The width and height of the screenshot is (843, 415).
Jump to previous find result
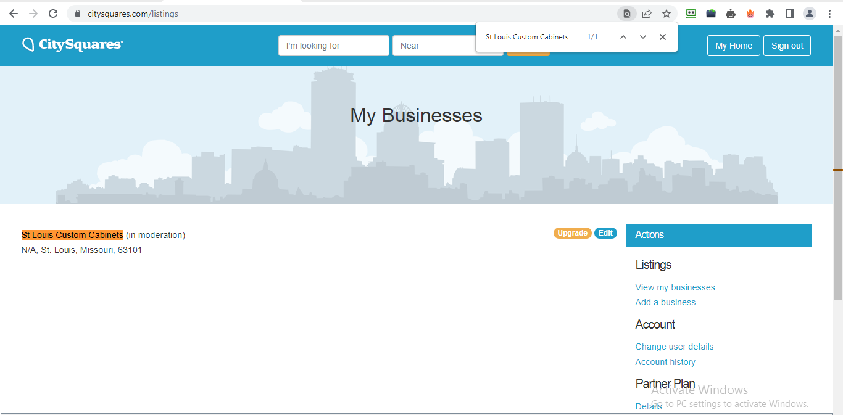[623, 37]
